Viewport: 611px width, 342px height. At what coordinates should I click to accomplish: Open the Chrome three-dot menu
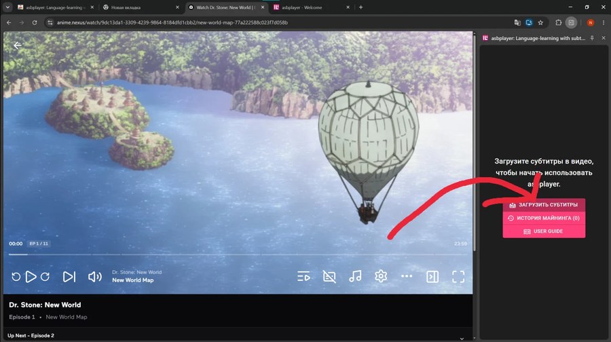click(x=604, y=22)
